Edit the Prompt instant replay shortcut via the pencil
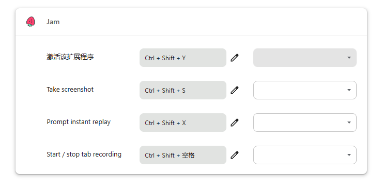This screenshot has height=190, width=383. (235, 123)
